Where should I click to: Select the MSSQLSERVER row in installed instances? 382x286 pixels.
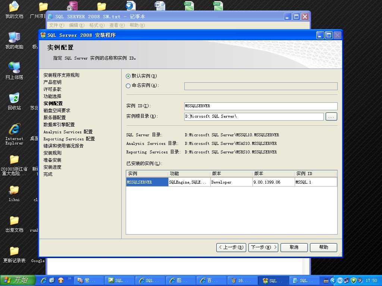[x=147, y=182]
